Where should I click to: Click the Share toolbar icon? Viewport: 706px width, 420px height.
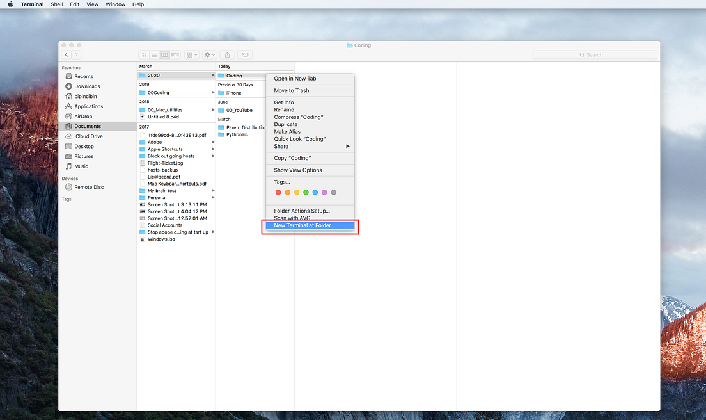coord(228,54)
